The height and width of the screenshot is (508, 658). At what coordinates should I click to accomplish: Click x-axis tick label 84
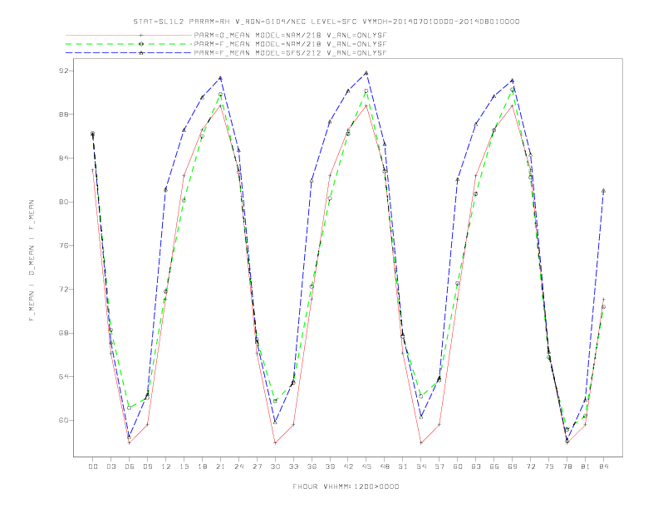coord(604,466)
